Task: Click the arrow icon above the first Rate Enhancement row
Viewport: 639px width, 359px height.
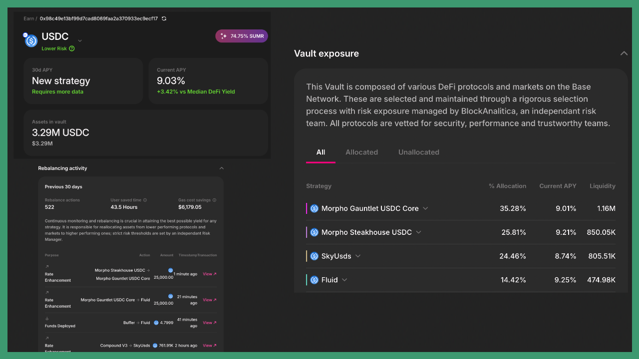Action: (x=47, y=267)
